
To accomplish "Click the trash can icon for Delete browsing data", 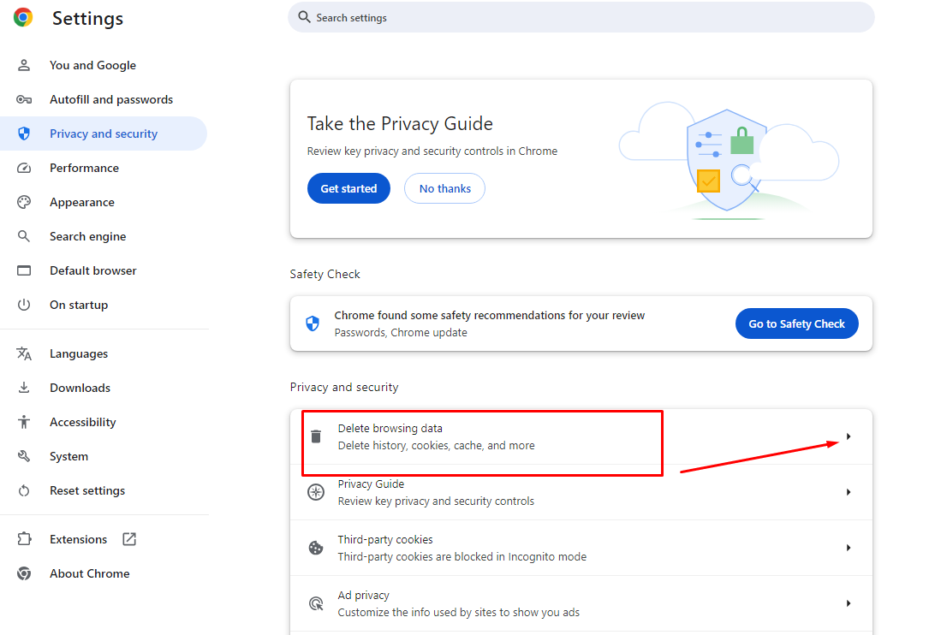I will (316, 436).
